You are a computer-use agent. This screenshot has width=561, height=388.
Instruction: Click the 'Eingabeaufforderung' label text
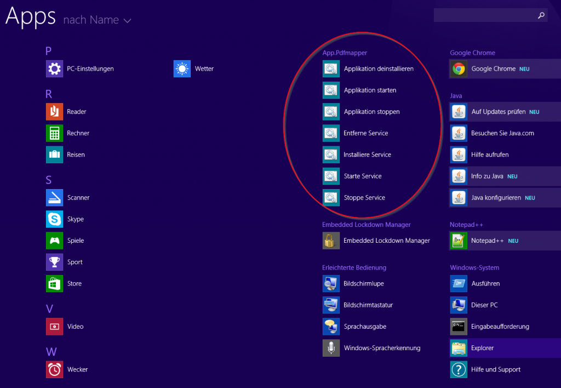[x=500, y=327]
